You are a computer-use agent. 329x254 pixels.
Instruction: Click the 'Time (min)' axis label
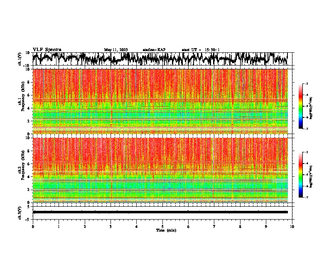pyautogui.click(x=166, y=230)
